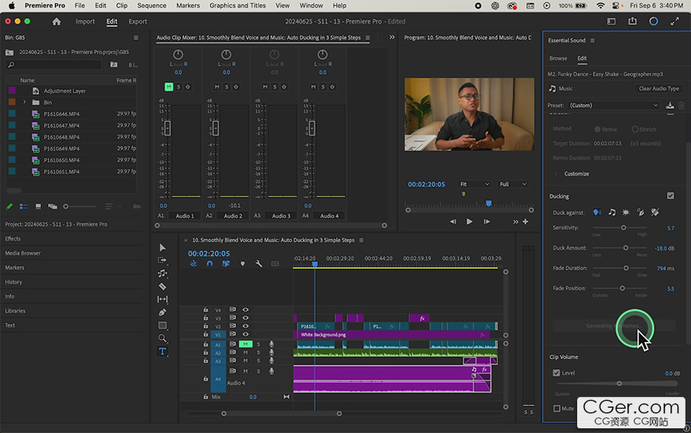Expand the Bin folder in project panel
The width and height of the screenshot is (691, 433).
(x=24, y=102)
